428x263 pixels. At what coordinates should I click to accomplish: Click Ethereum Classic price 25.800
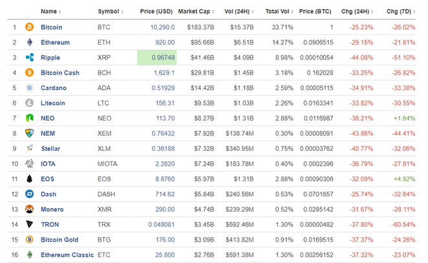pos(165,255)
